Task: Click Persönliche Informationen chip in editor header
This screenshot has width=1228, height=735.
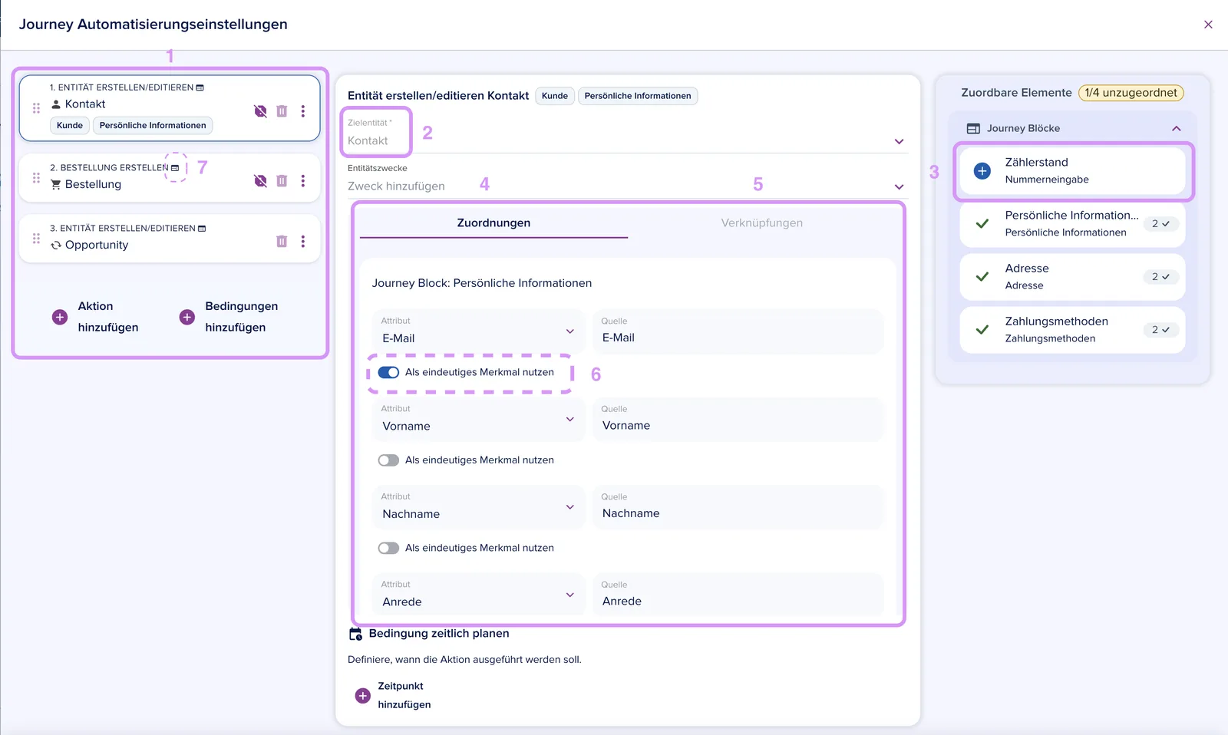Action: (x=638, y=96)
